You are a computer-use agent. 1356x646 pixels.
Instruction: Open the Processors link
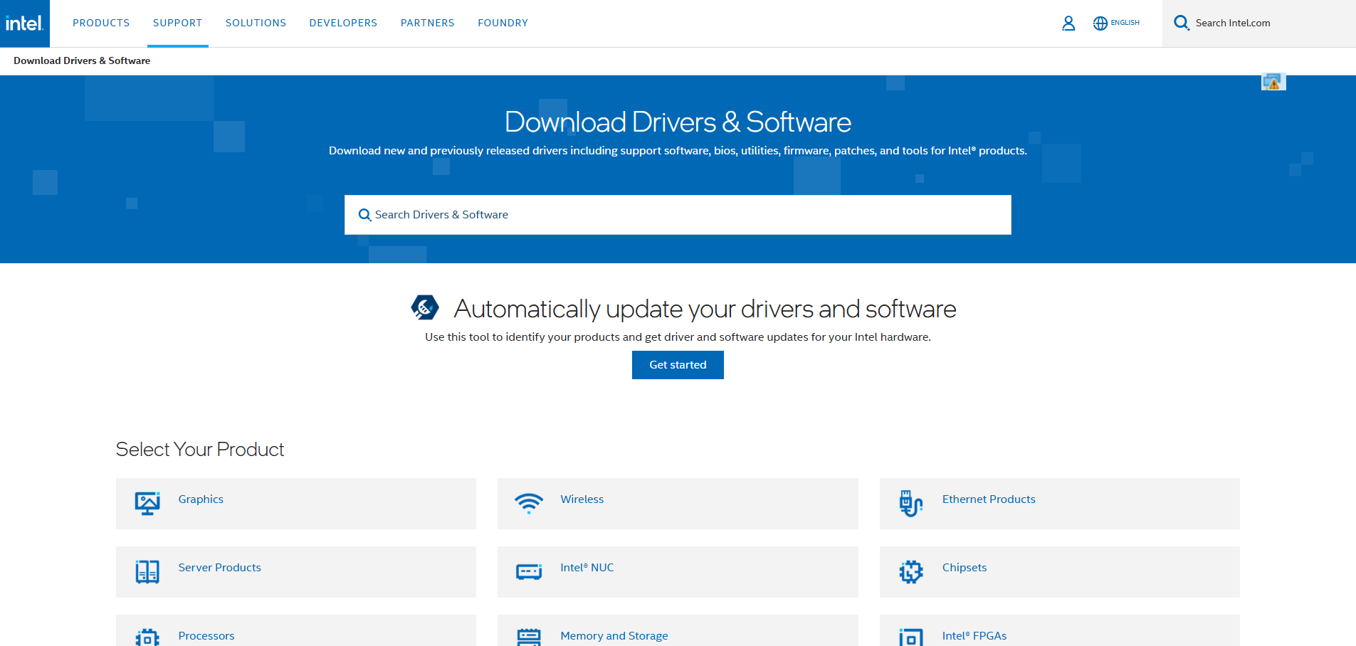(206, 636)
